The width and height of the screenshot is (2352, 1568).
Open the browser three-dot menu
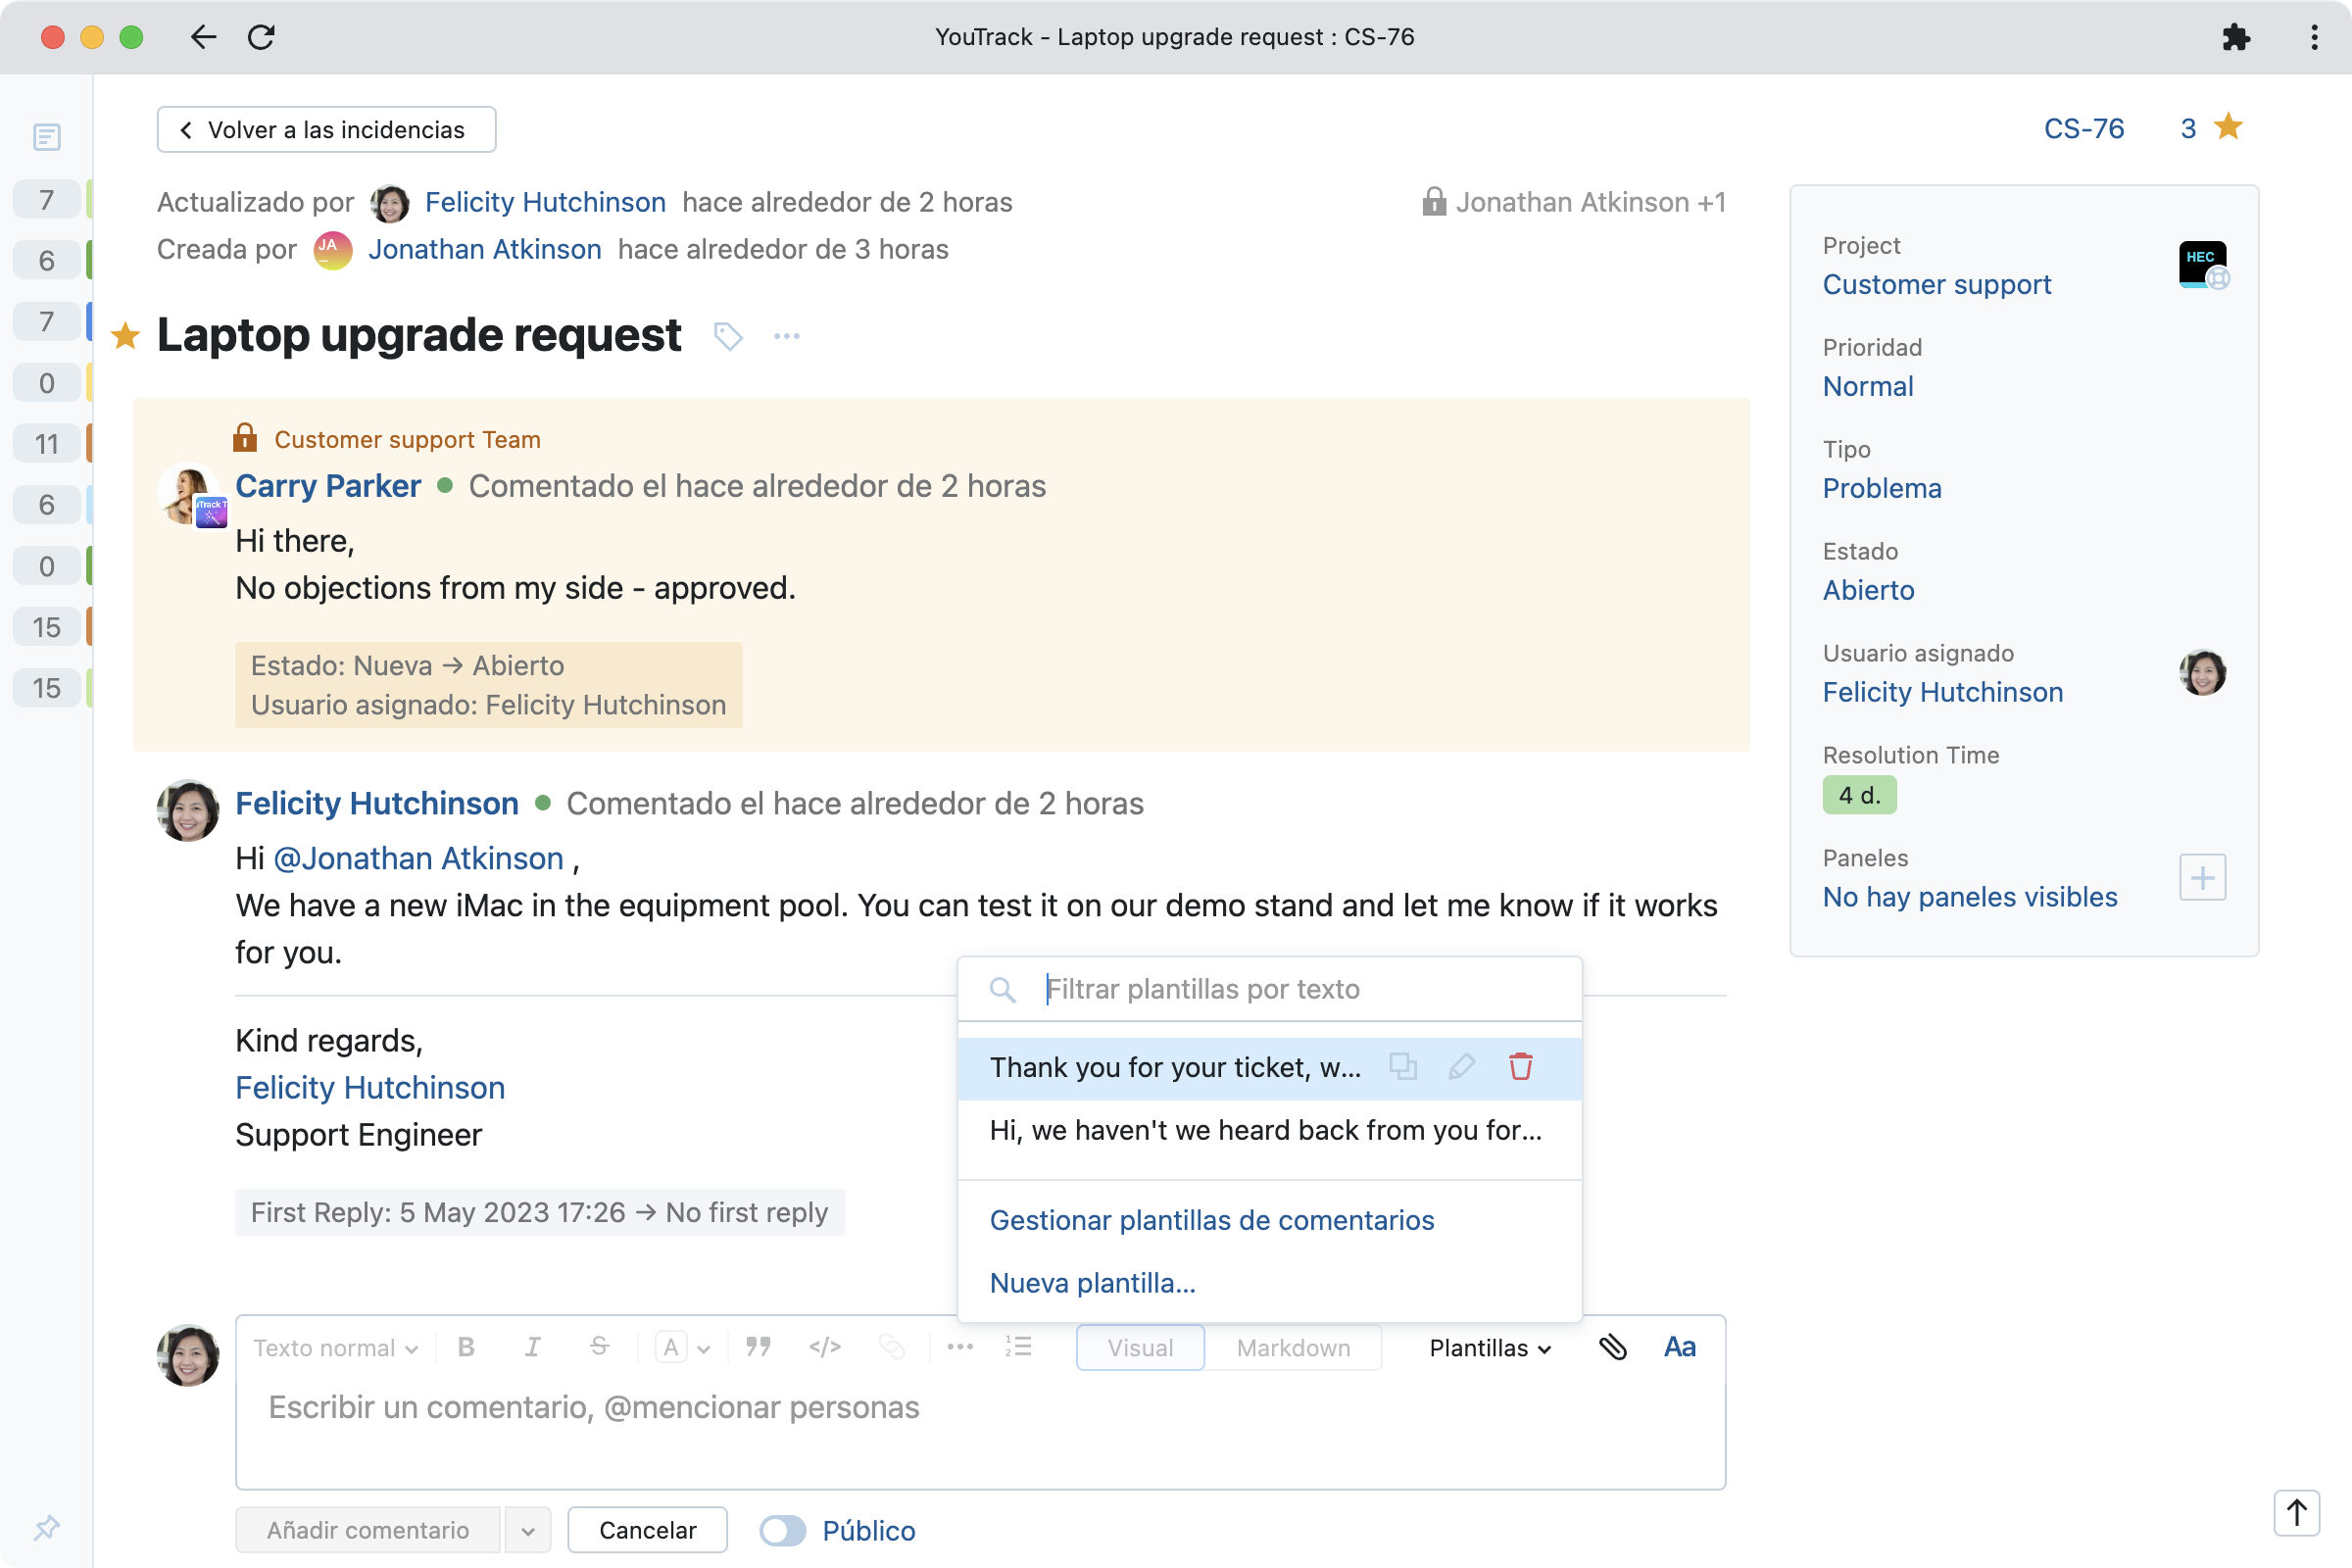point(2314,37)
